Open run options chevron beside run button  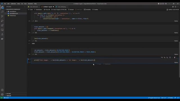click(30, 59)
